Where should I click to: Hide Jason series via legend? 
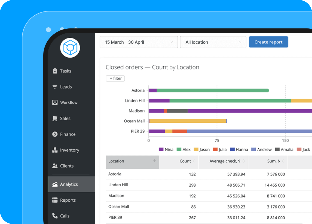point(201,149)
